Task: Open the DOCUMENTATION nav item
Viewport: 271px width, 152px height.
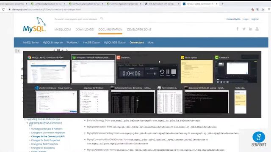Action: pyautogui.click(x=110, y=30)
